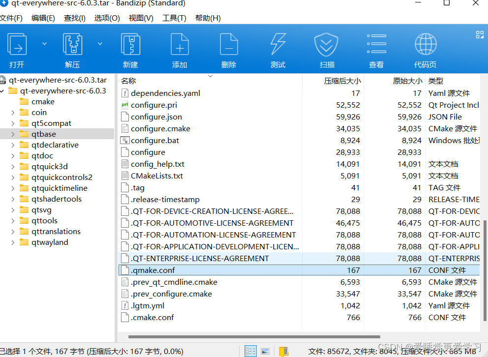Click the New archive (新建) icon
488x357 pixels.
pos(130,44)
